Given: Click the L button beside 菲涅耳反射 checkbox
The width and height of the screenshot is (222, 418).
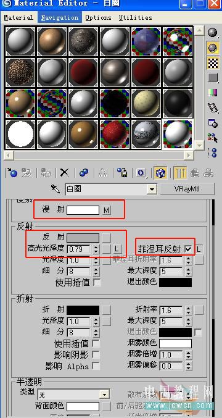Looking at the screenshot, I should pos(199,249).
